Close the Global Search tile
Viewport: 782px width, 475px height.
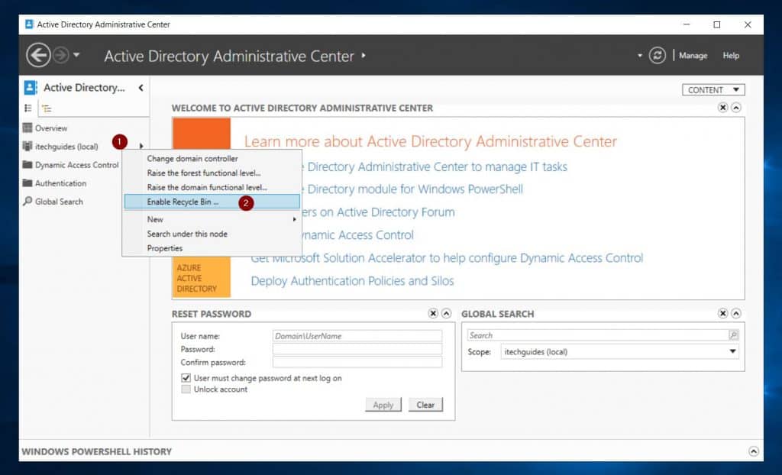722,313
